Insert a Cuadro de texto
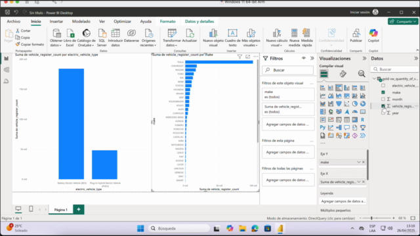The image size is (420, 236). tap(232, 38)
